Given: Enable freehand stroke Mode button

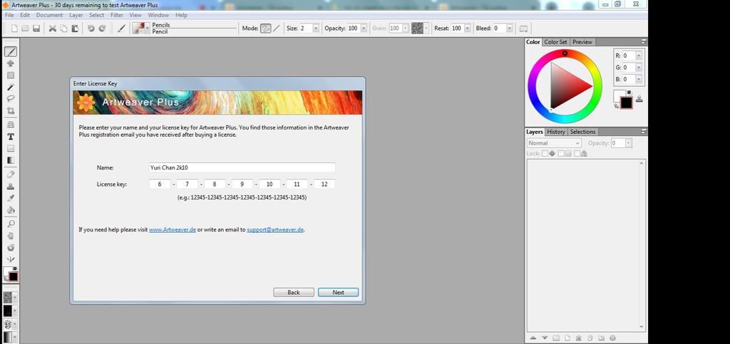Looking at the screenshot, I should (x=265, y=28).
